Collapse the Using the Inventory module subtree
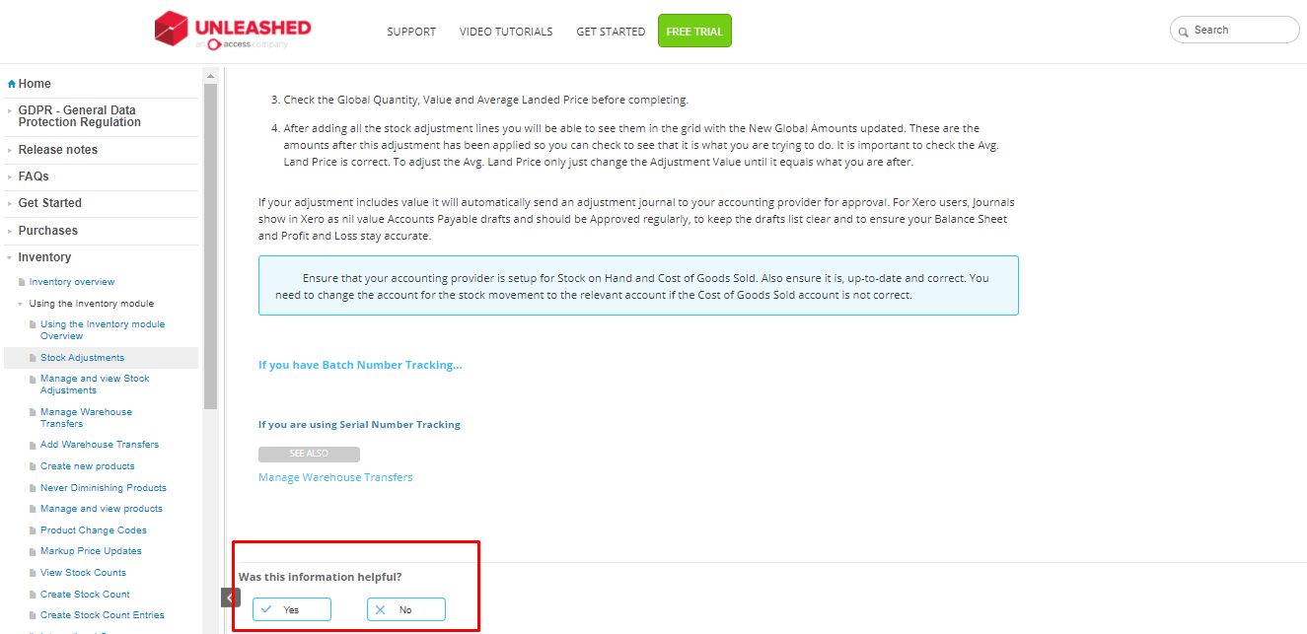The image size is (1307, 634). [21, 304]
